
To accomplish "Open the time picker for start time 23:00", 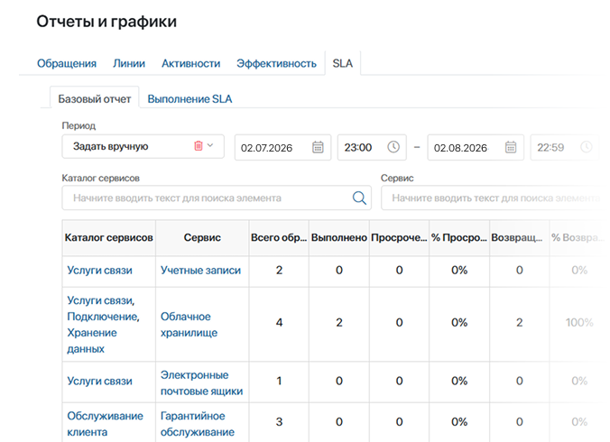I will 393,147.
